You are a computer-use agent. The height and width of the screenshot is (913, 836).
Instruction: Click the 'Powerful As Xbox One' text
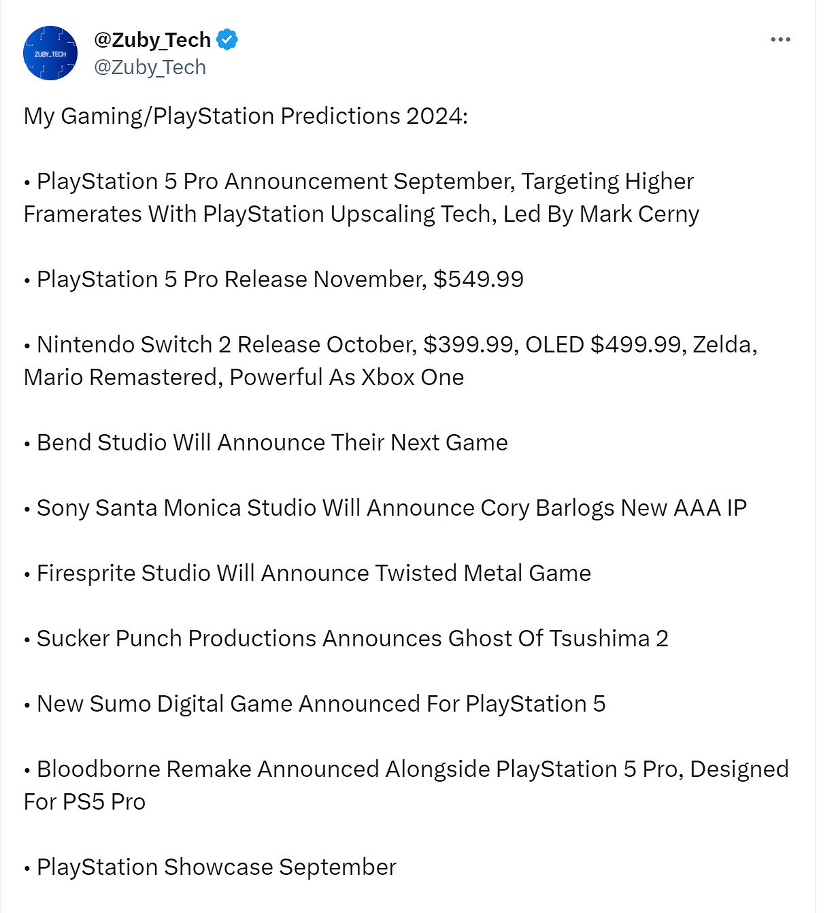click(346, 378)
